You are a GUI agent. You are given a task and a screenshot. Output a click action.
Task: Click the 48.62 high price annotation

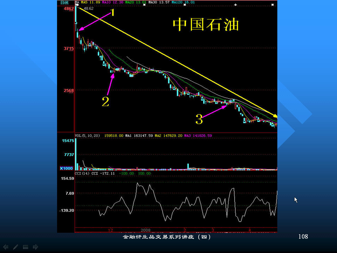point(89,8)
